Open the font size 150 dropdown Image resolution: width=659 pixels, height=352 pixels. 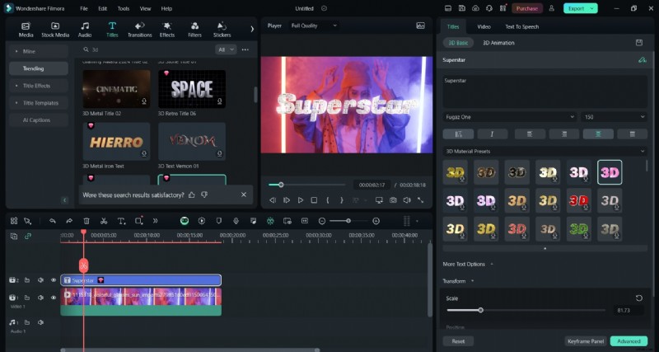[614, 117]
